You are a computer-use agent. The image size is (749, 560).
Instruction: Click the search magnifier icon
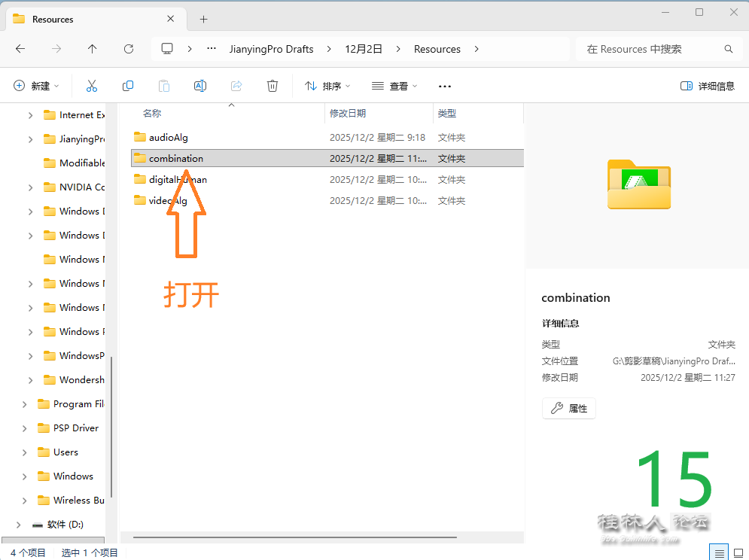click(x=728, y=49)
